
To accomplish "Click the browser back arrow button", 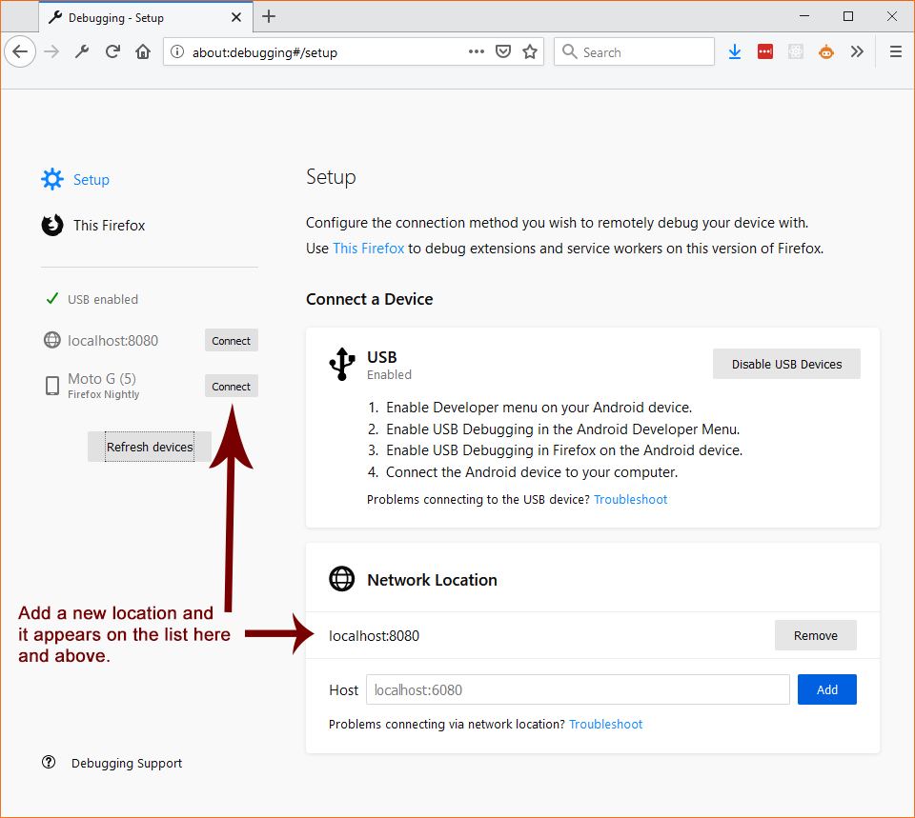I will coord(20,52).
